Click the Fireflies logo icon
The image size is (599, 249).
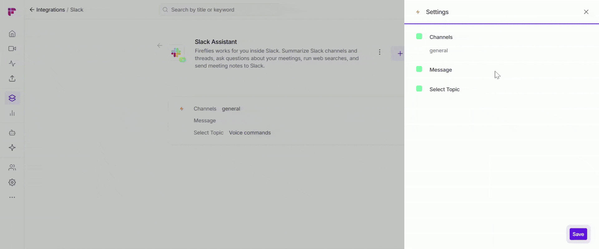click(12, 12)
